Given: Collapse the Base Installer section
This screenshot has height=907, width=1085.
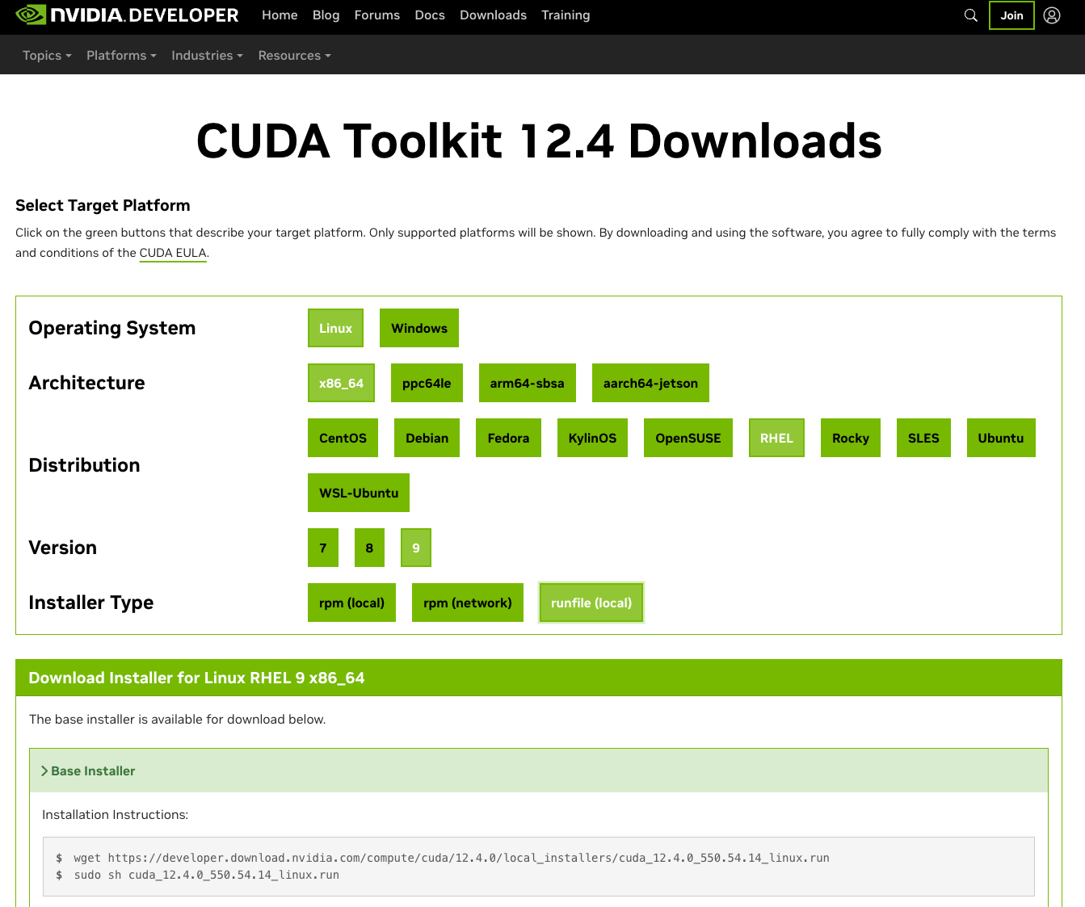Looking at the screenshot, I should [539, 771].
